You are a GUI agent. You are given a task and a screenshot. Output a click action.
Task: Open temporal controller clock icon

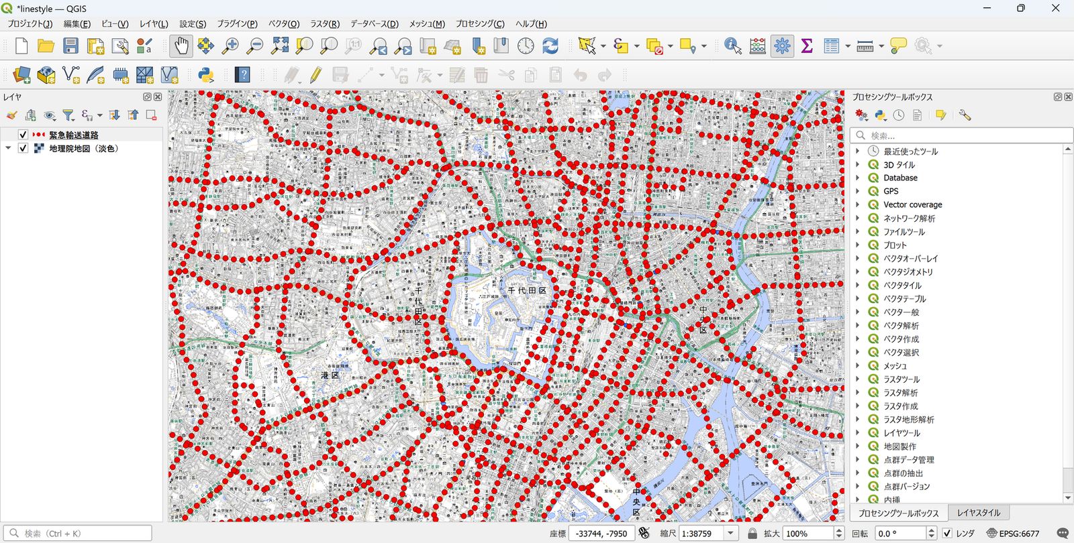point(526,46)
